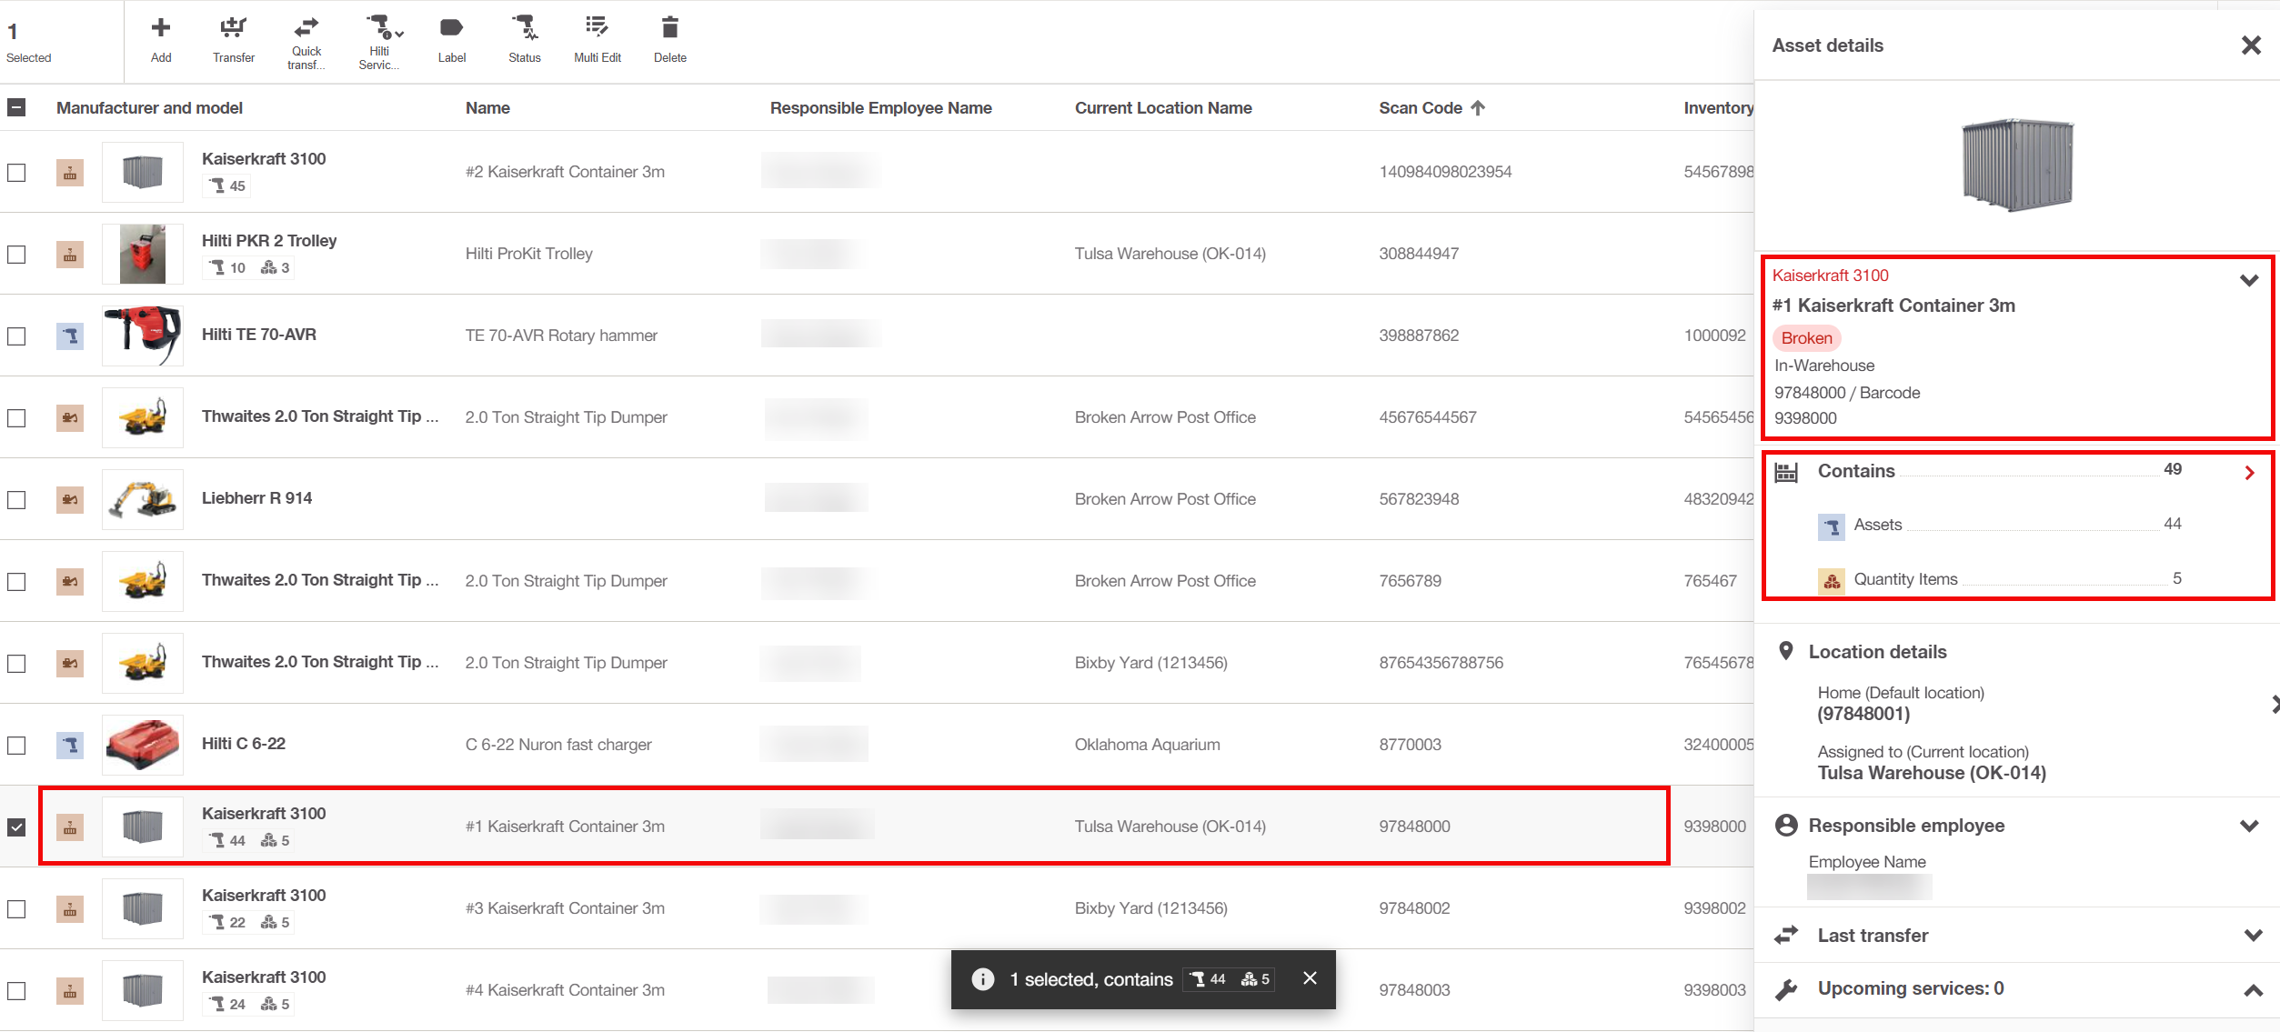Viewport: 2280px width, 1032px height.
Task: Open Kaiserkraft 3100 red link in details
Action: pos(1830,276)
